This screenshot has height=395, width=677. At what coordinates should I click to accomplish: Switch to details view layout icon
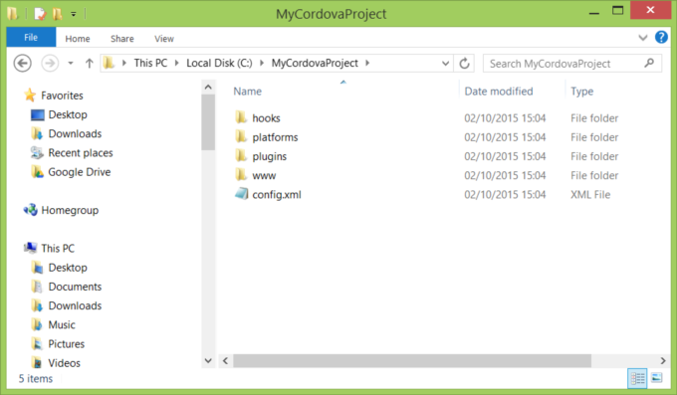pyautogui.click(x=637, y=378)
